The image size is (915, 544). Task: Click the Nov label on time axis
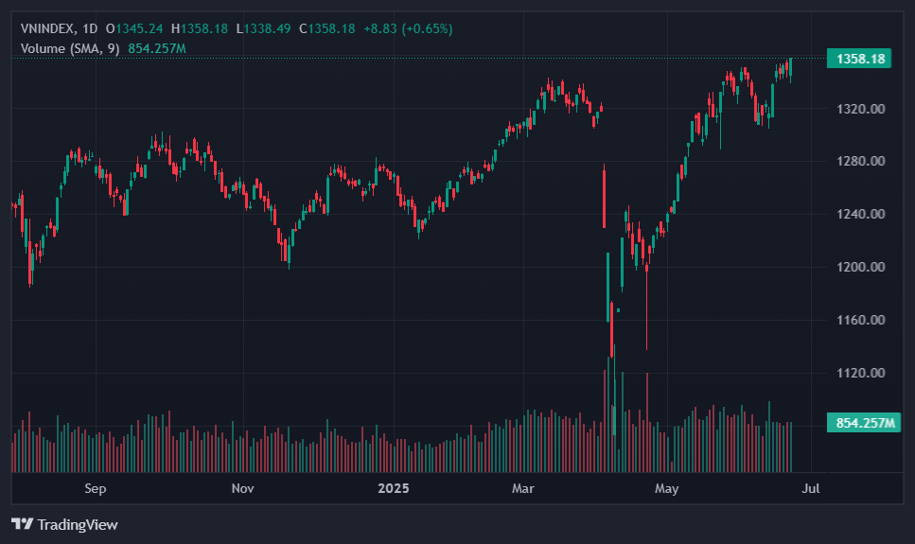coord(243,488)
